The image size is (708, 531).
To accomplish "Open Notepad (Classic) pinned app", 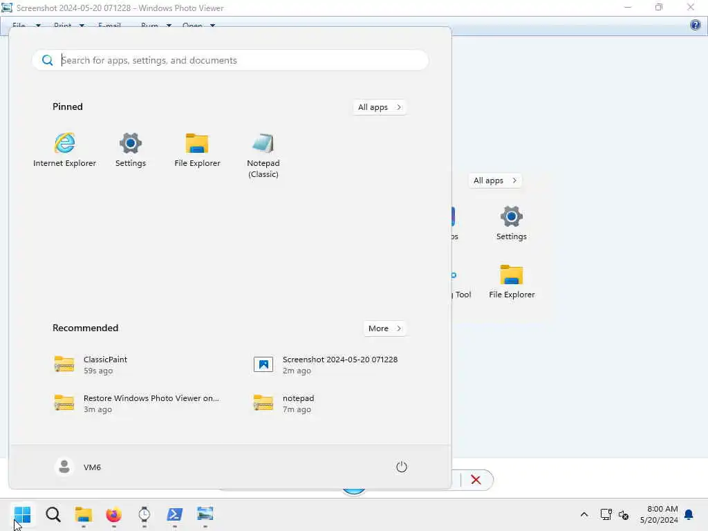I will point(263,156).
